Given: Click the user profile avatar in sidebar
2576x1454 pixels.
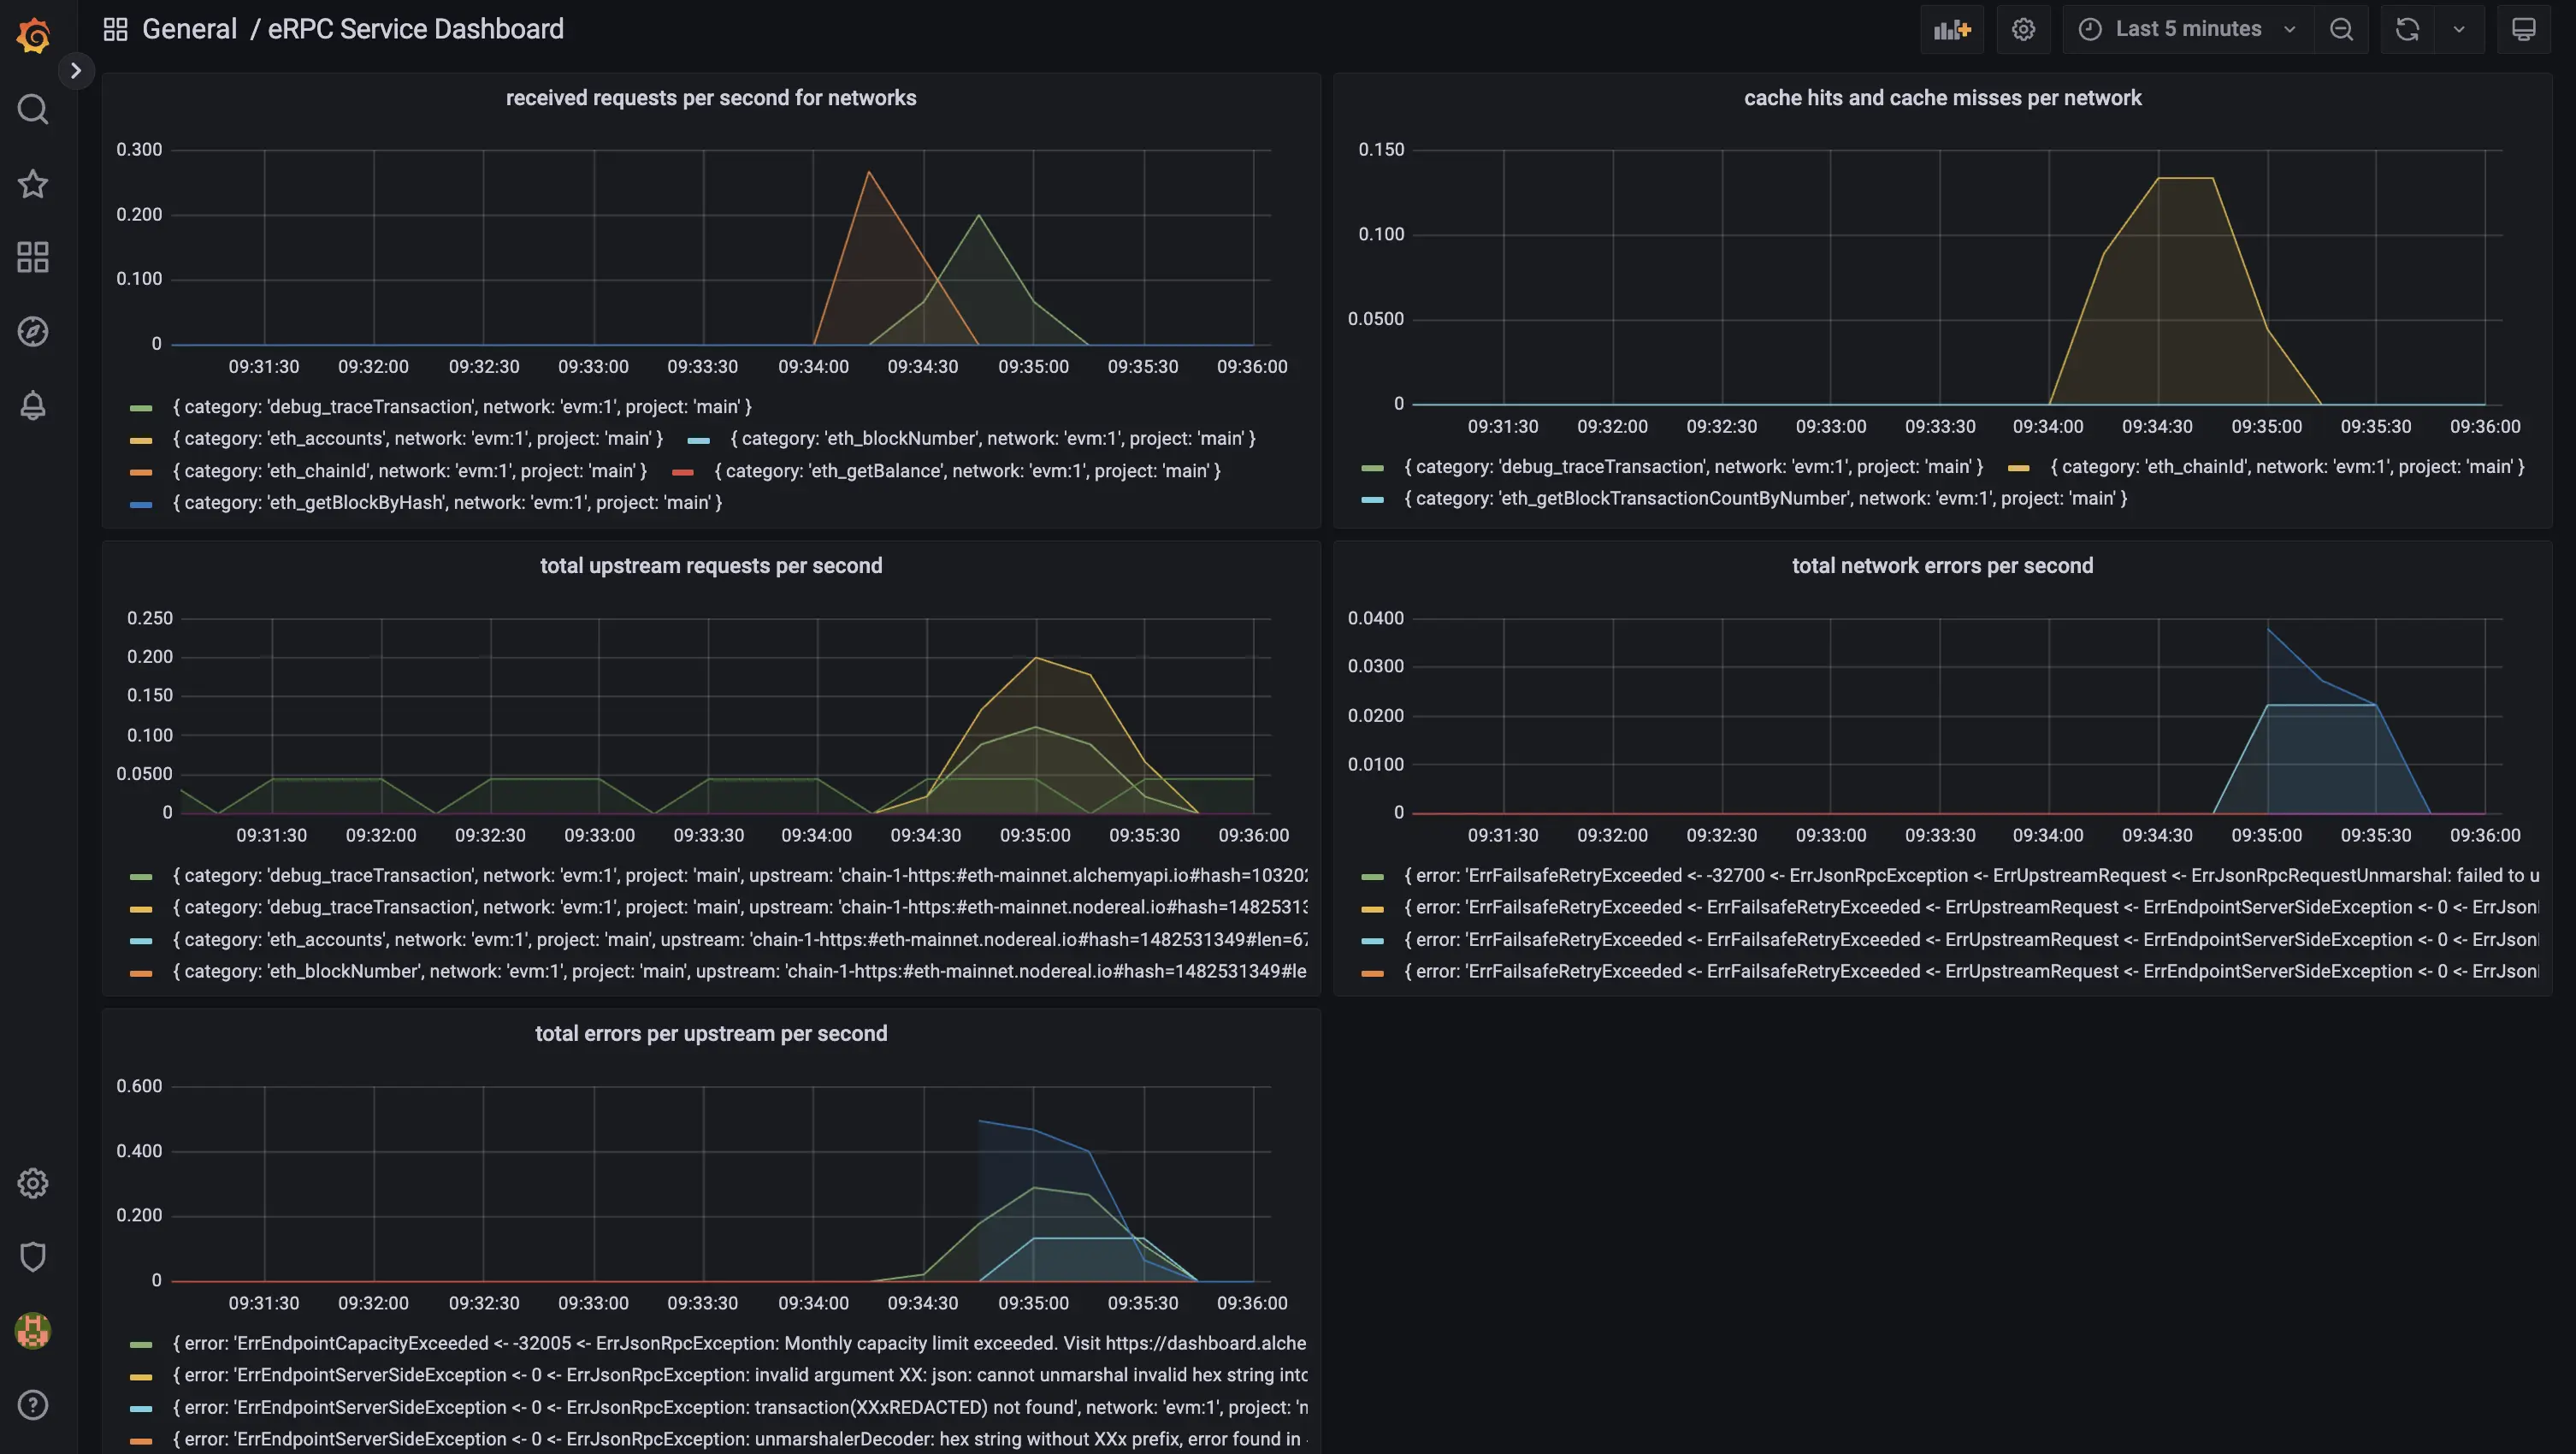Looking at the screenshot, I should point(33,1330).
